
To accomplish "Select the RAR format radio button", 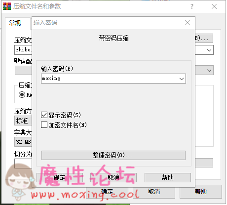I will 22,95.
